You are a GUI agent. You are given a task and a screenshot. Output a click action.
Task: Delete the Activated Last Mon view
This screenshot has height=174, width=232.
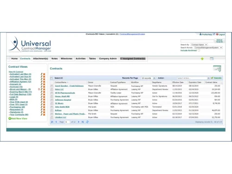point(44,74)
